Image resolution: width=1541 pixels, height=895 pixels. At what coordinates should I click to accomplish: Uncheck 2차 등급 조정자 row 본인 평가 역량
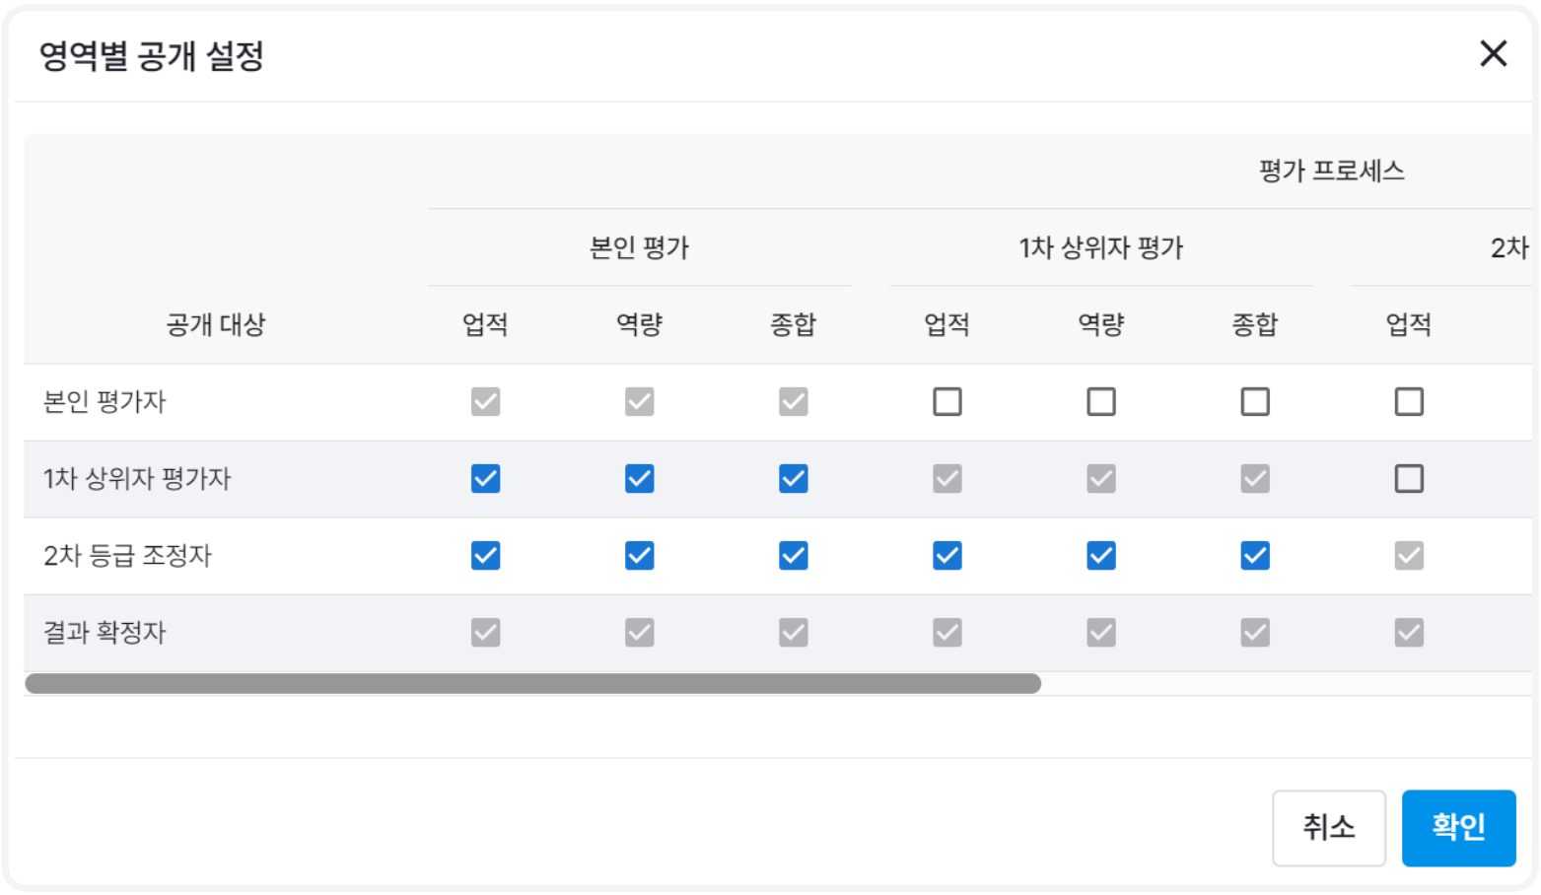(639, 555)
